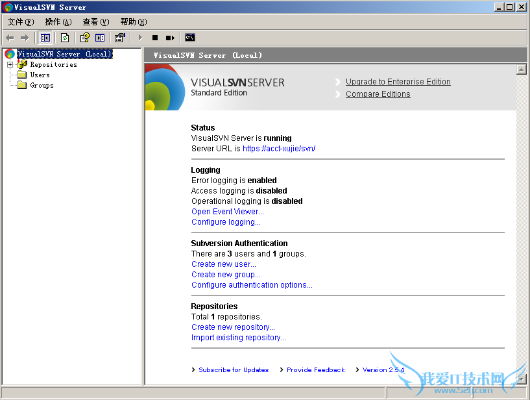Screen dimensions: 530x400
Task: Click the VisualSVN logo in the title bar
Action: 7,7
